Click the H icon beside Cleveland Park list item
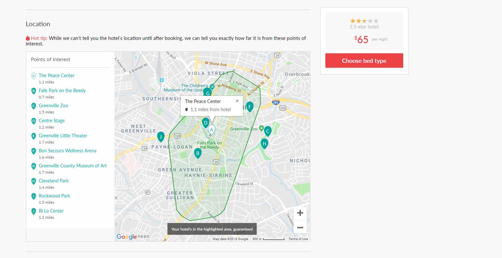Image resolution: width=502 pixels, height=258 pixels. [x=33, y=181]
